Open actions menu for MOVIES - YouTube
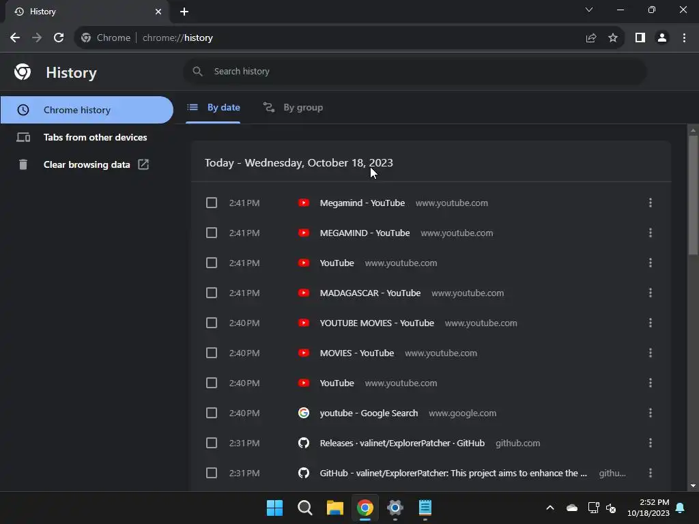Screen dimensions: 699x524 (651, 353)
